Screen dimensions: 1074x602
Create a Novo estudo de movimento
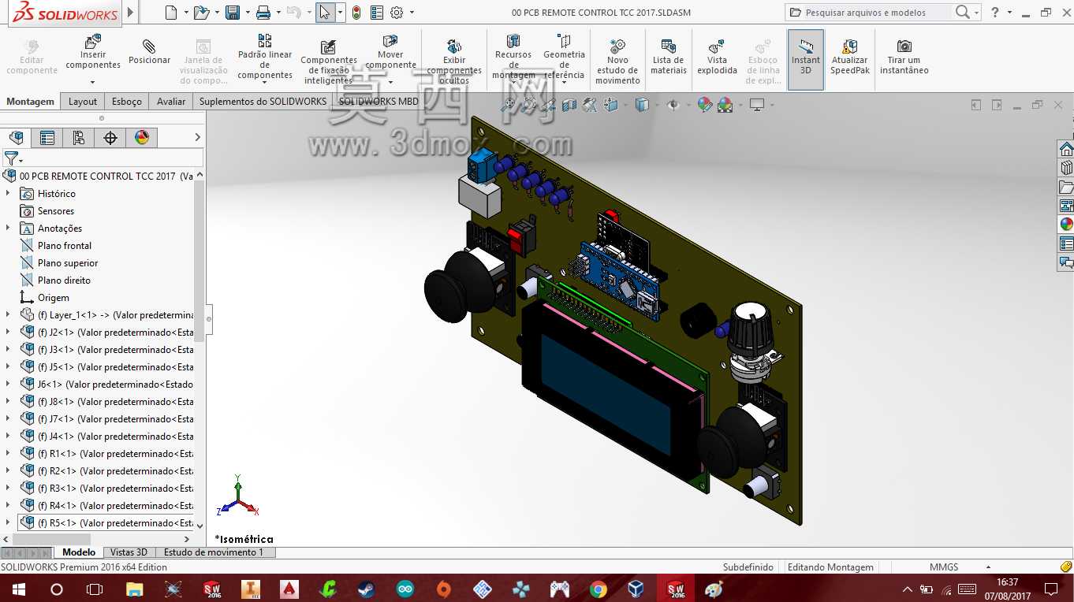pos(617,61)
